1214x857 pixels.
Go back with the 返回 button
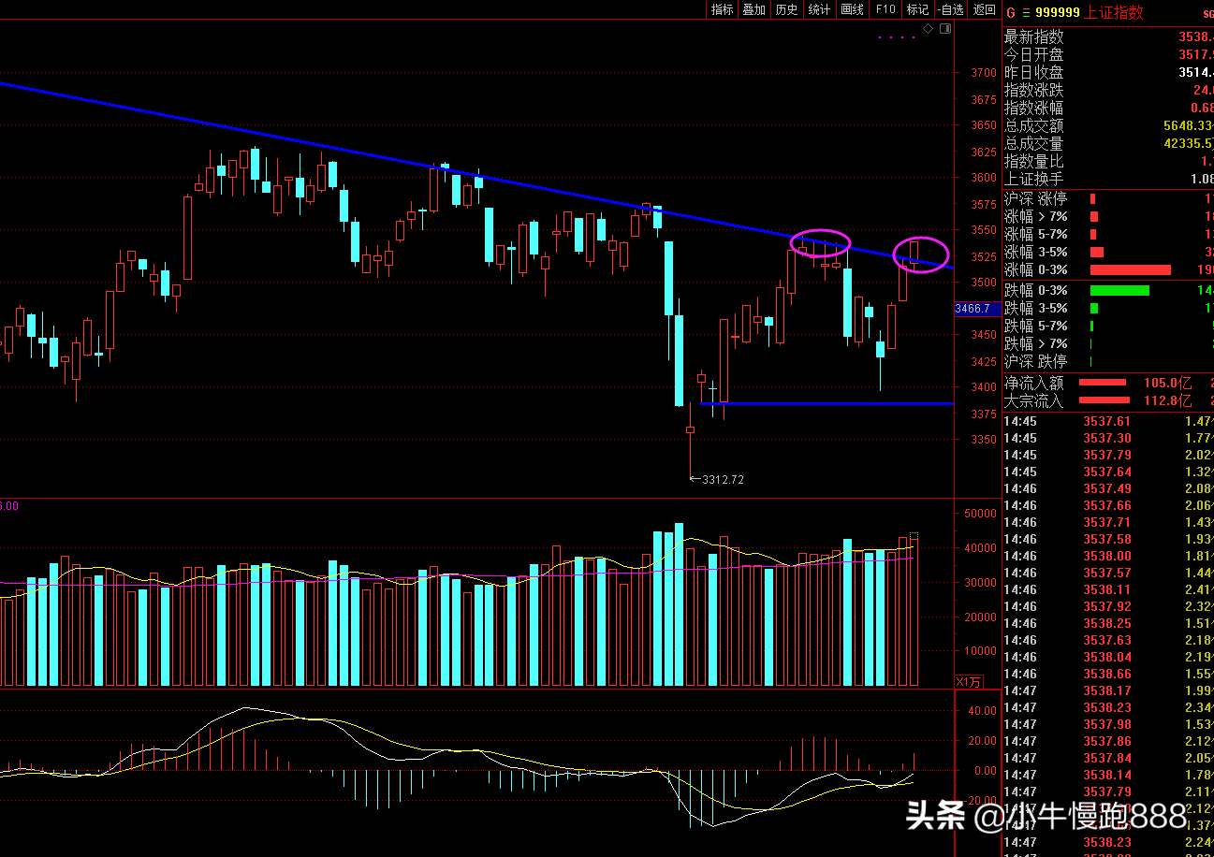[984, 9]
